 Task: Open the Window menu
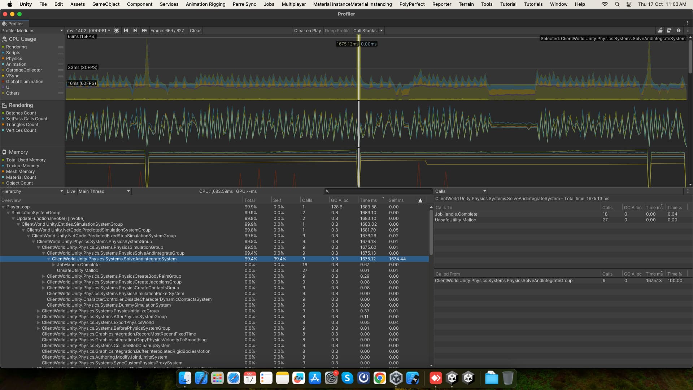point(558,4)
